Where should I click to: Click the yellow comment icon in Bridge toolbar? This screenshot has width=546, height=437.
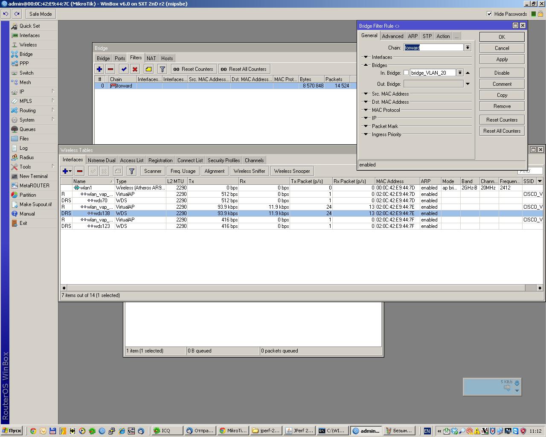point(148,69)
